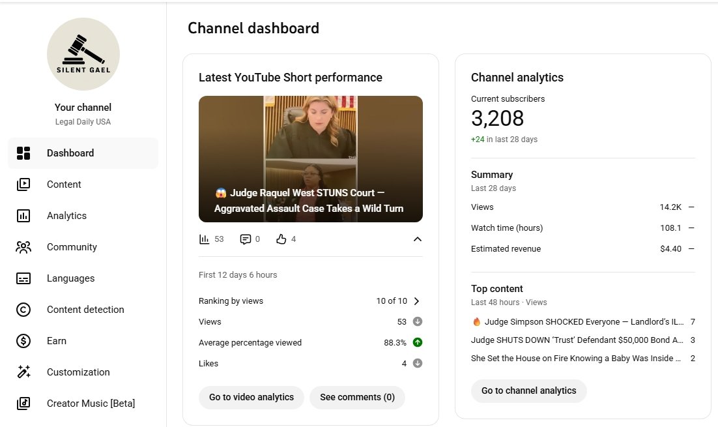Click See comments (0) button
718x427 pixels.
(357, 397)
